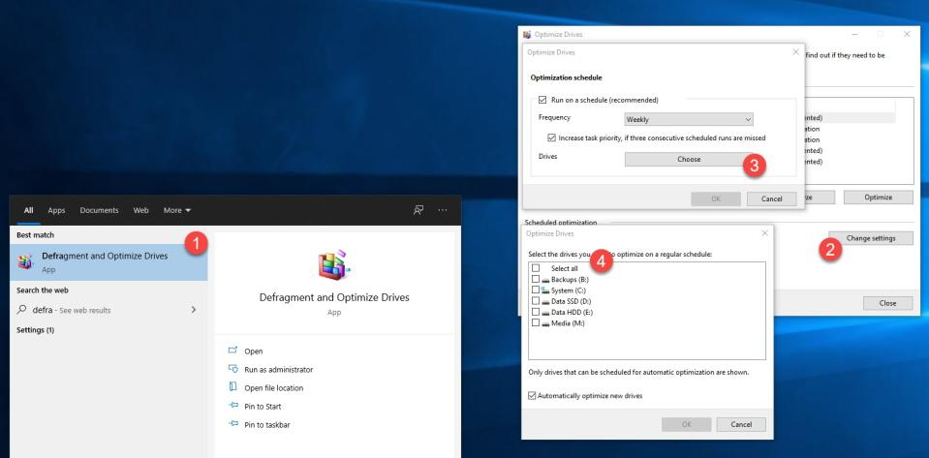Click the Pin to taskbar pin icon
This screenshot has width=929, height=458.
point(232,424)
